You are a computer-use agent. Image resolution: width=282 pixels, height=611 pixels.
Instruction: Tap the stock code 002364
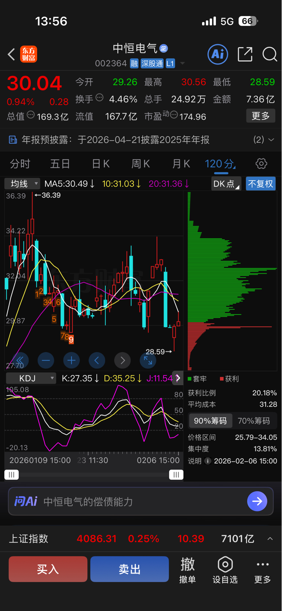[x=111, y=63]
